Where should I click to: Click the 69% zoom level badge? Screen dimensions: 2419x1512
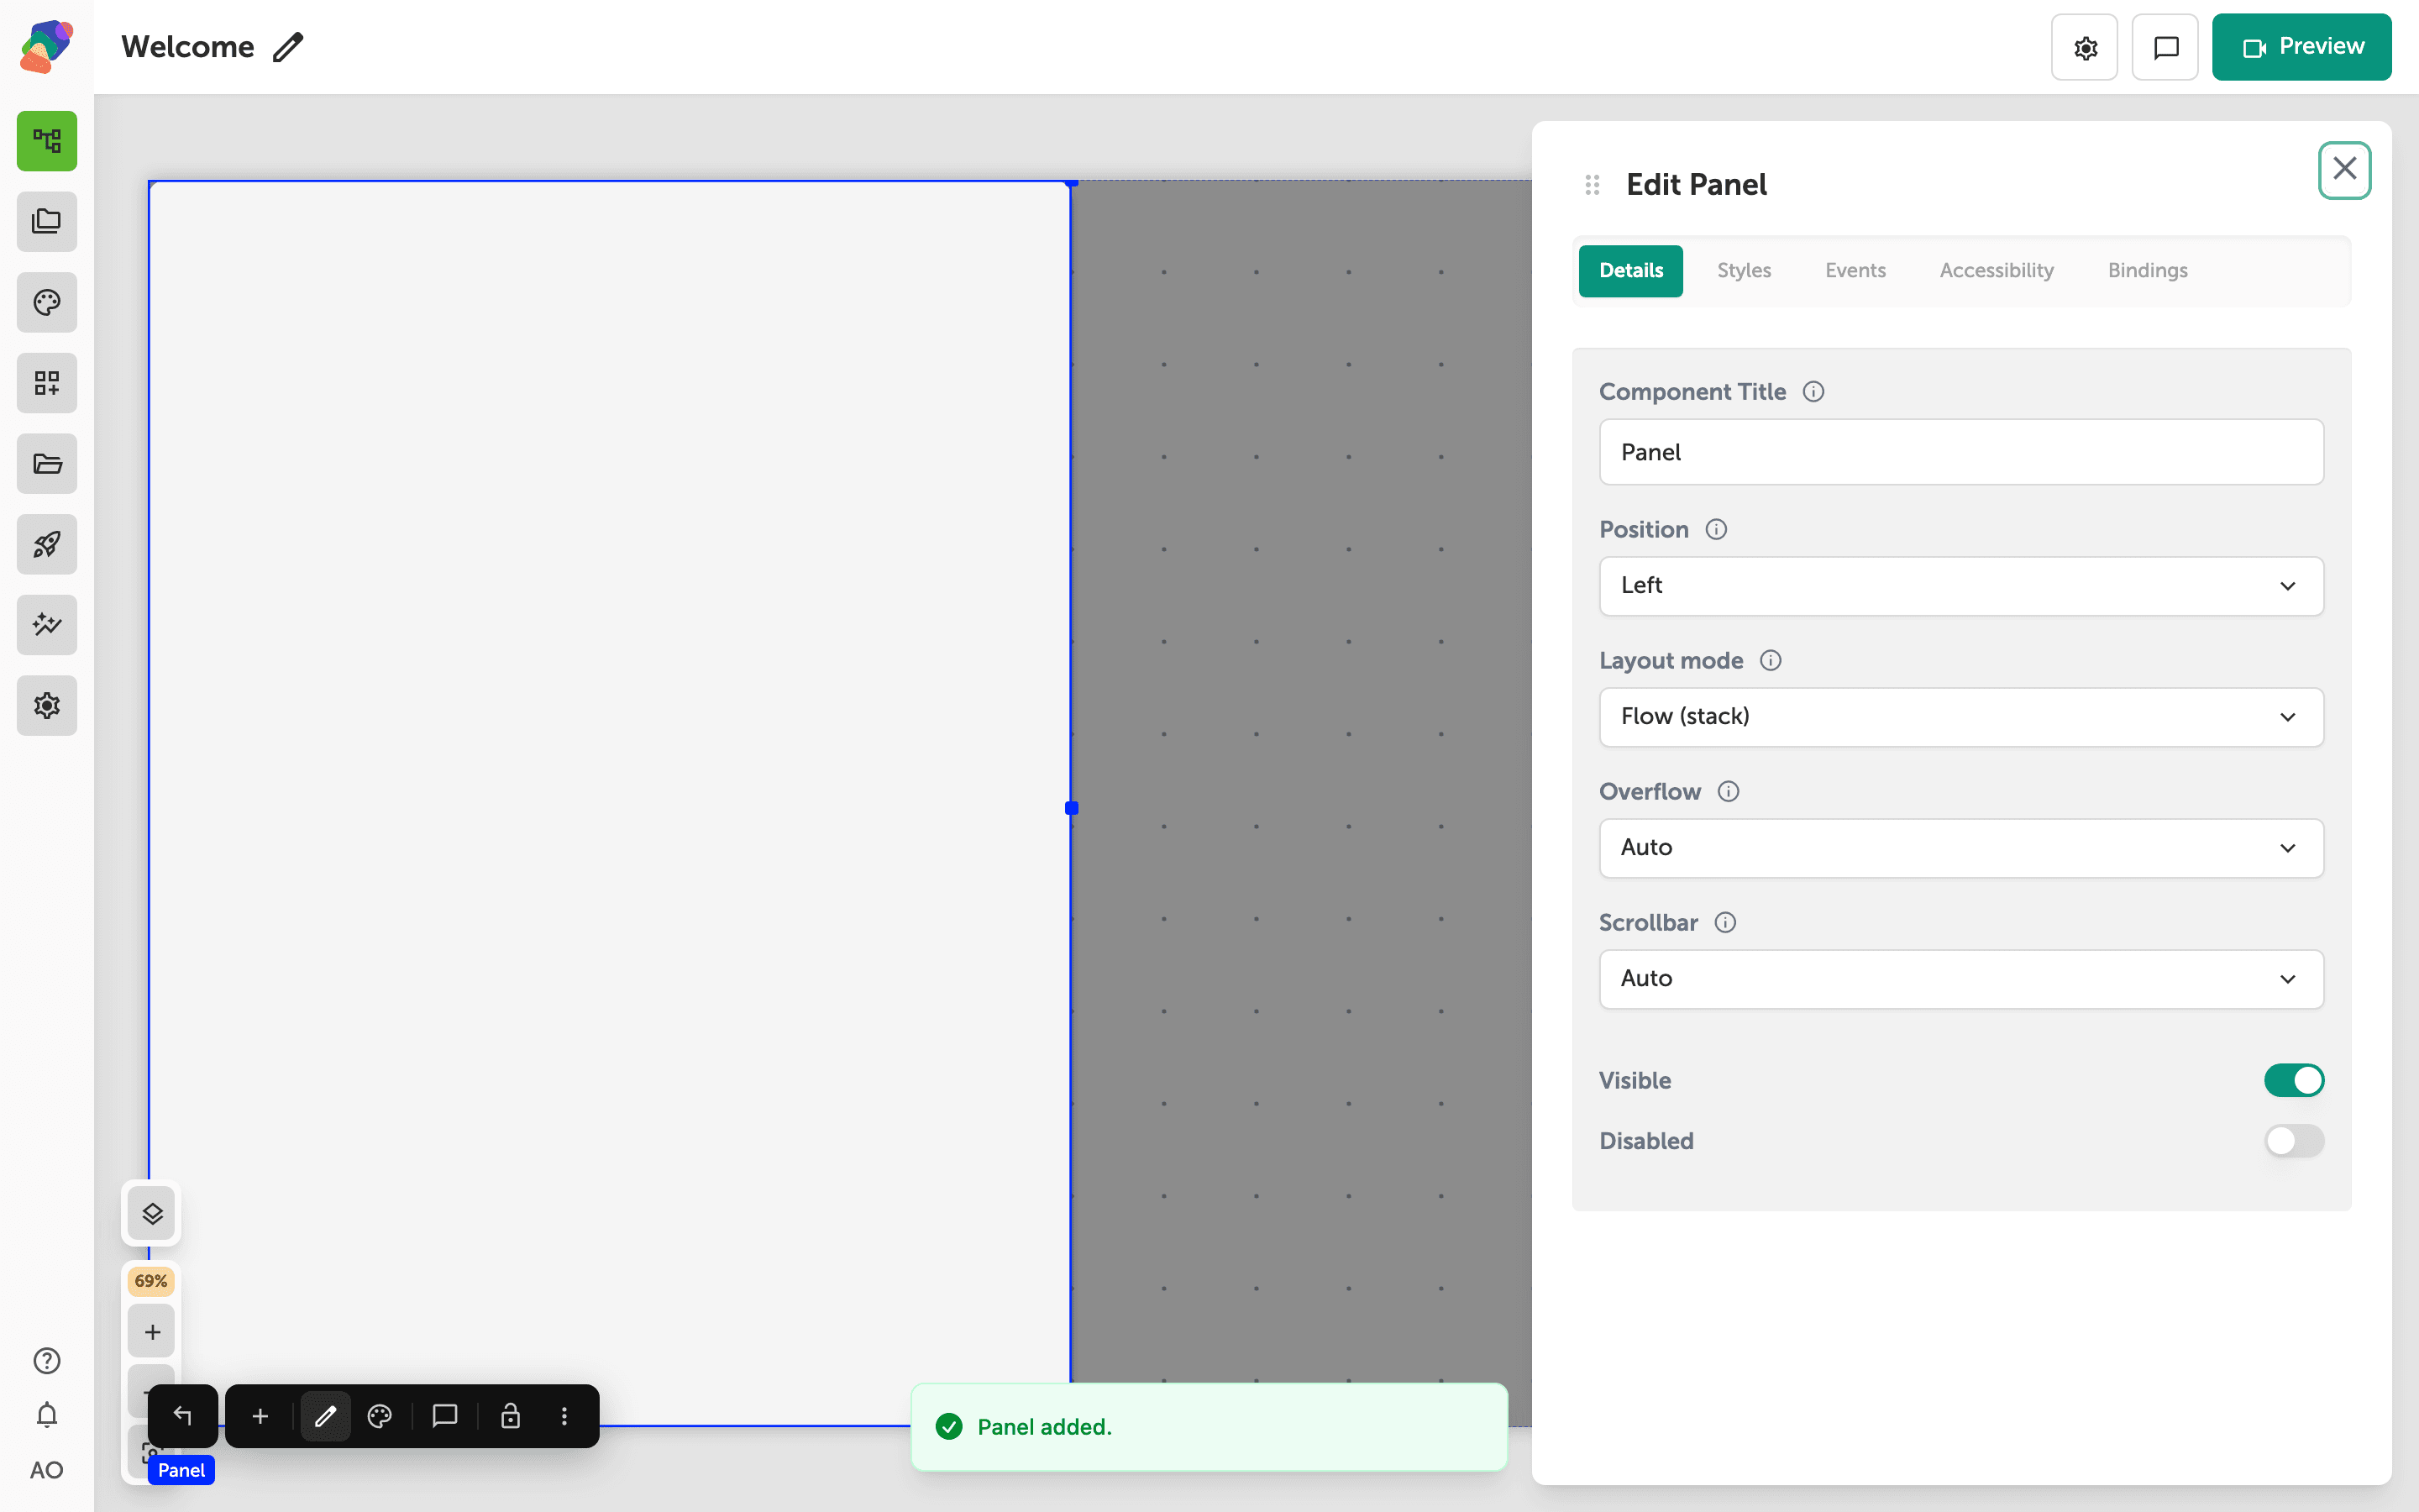click(x=151, y=1281)
